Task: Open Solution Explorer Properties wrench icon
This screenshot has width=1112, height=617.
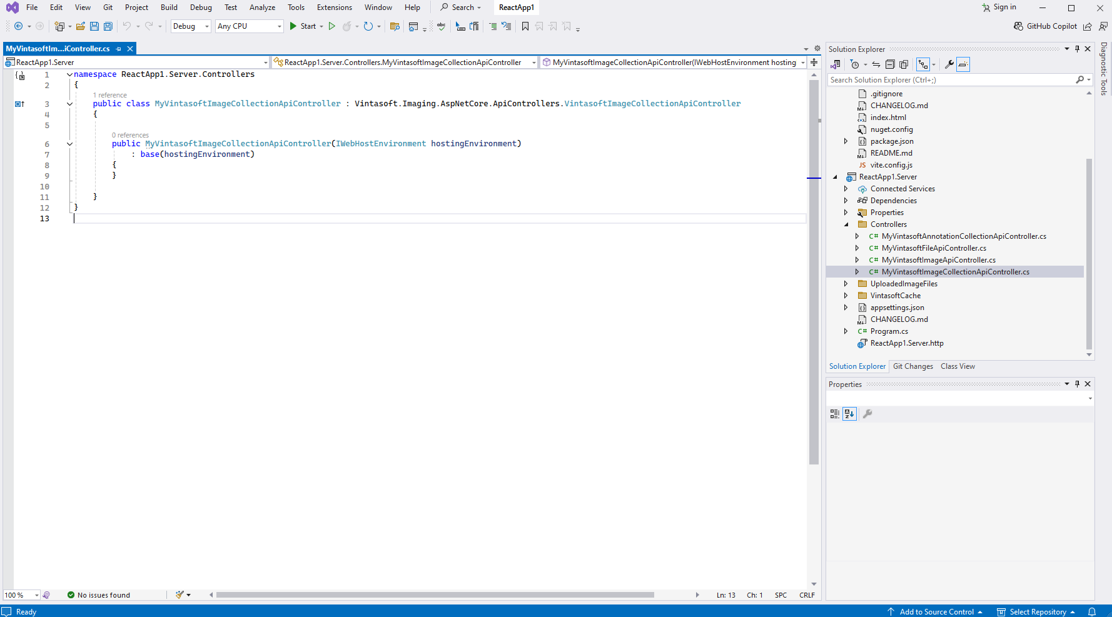Action: coord(949,64)
